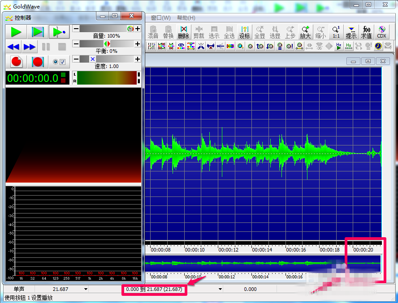
Task: Click the Set Marker (设标) toolbar icon
Action: 244,32
